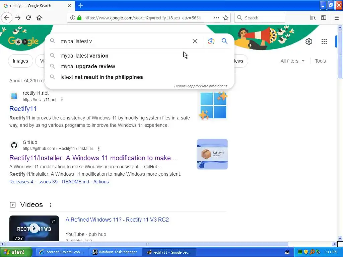Viewport: 343px width, 257px height.
Task: Click the vertical scrollbar down arrow
Action: (340, 238)
